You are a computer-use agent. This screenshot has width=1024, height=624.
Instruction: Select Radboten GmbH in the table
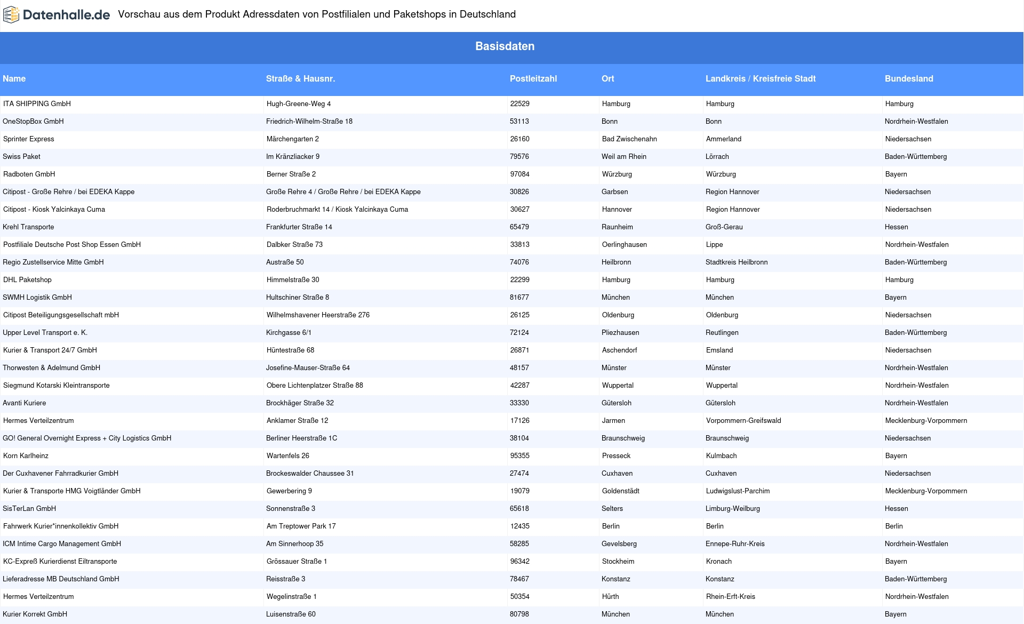(29, 174)
